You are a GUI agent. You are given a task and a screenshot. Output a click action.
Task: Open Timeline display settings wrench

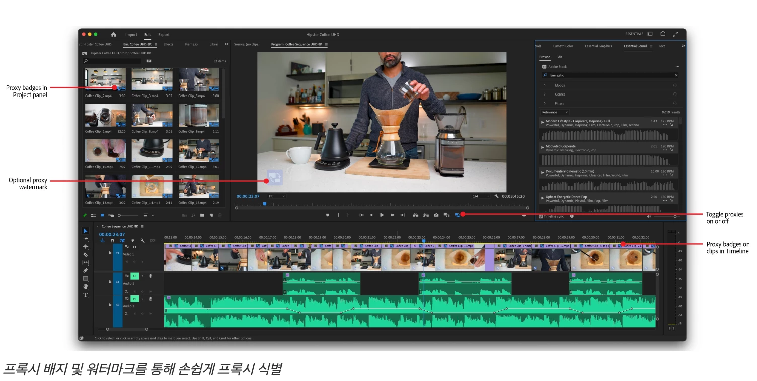(142, 241)
